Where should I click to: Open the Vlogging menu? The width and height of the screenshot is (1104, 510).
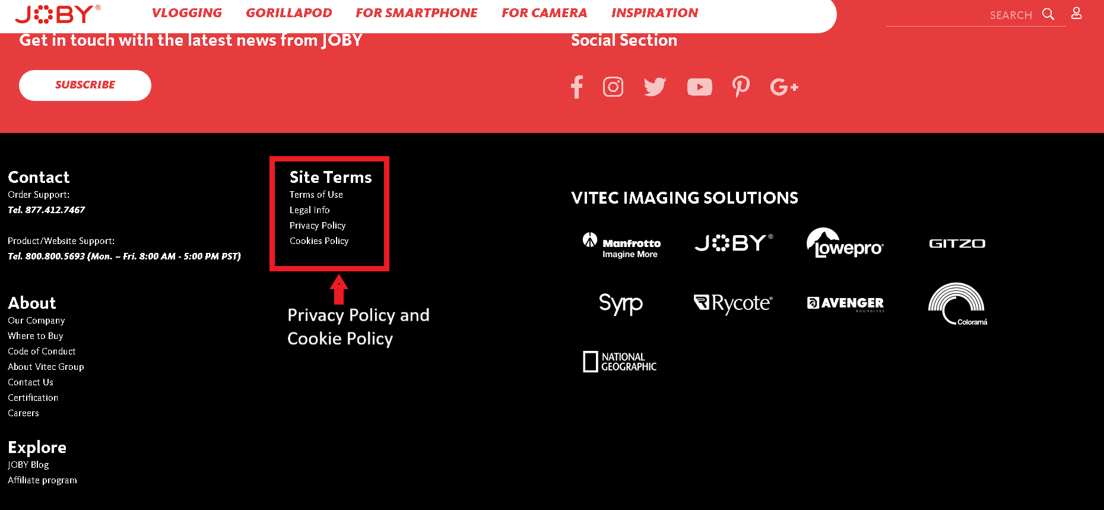coord(187,13)
